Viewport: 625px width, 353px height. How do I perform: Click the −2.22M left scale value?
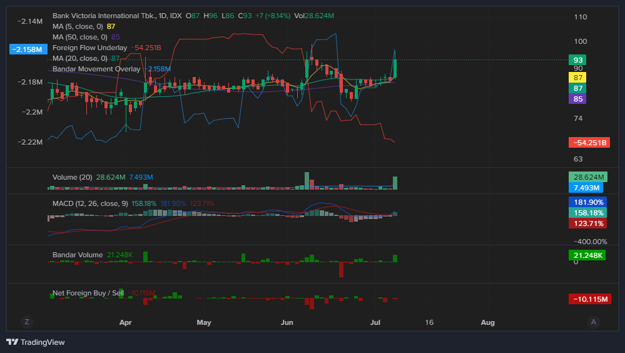(x=30, y=143)
